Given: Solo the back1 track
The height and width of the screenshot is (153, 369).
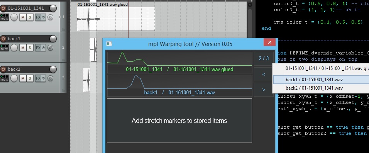Looking at the screenshot, I should 30,48.
